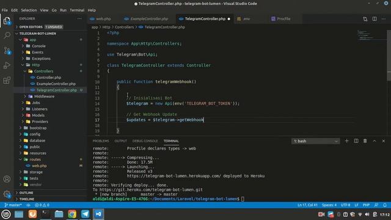Click the PHP language mode indicator
The image size is (391, 220).
[x=366, y=205]
